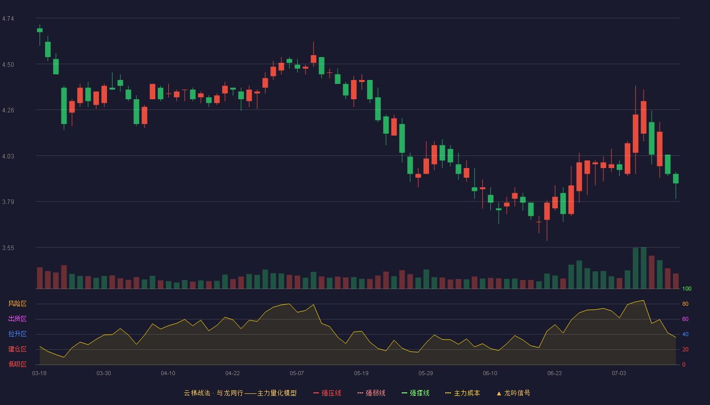The width and height of the screenshot is (710, 405).
Task: Click the green 100 indicator axis value
Action: (x=687, y=289)
